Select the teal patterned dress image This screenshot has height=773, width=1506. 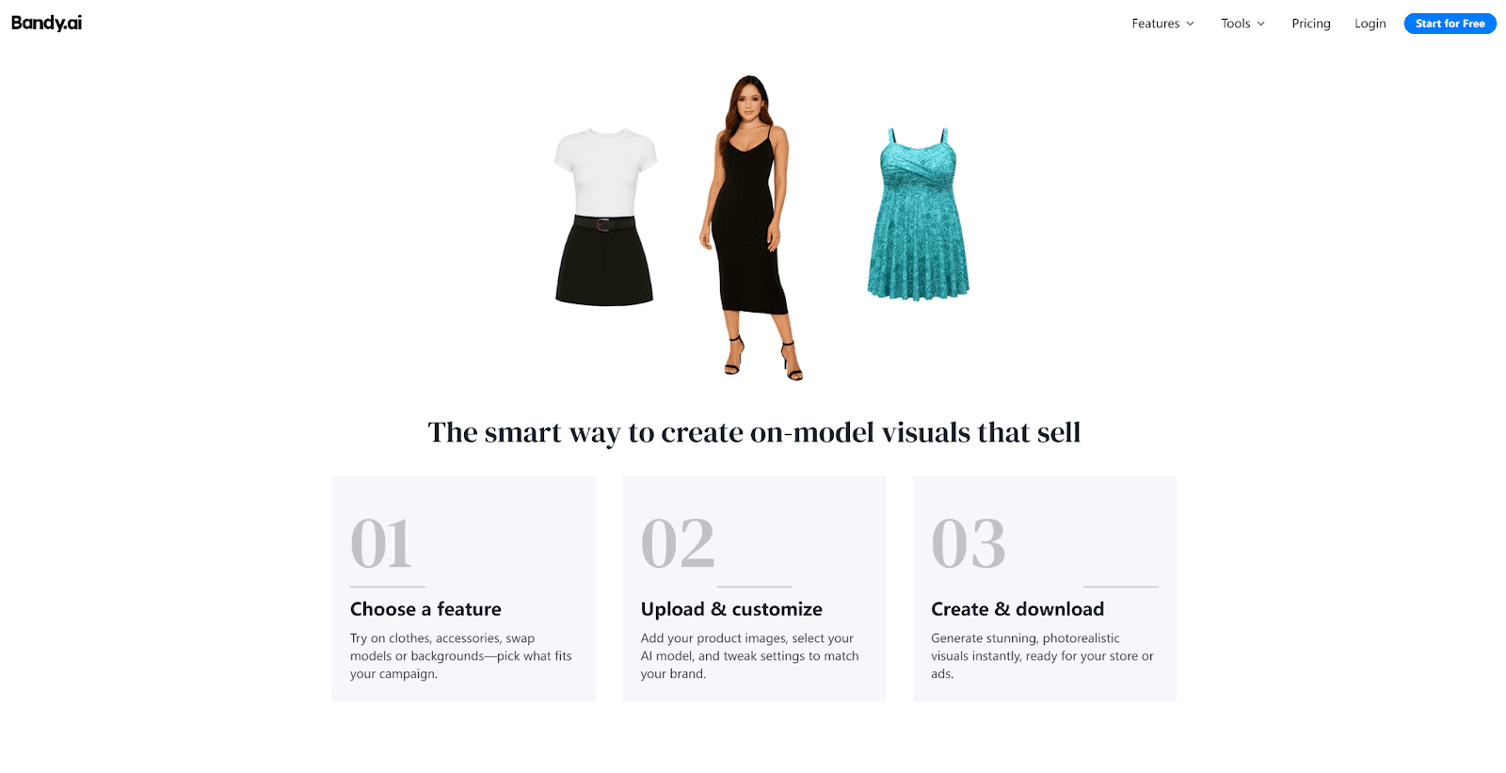pyautogui.click(x=918, y=215)
